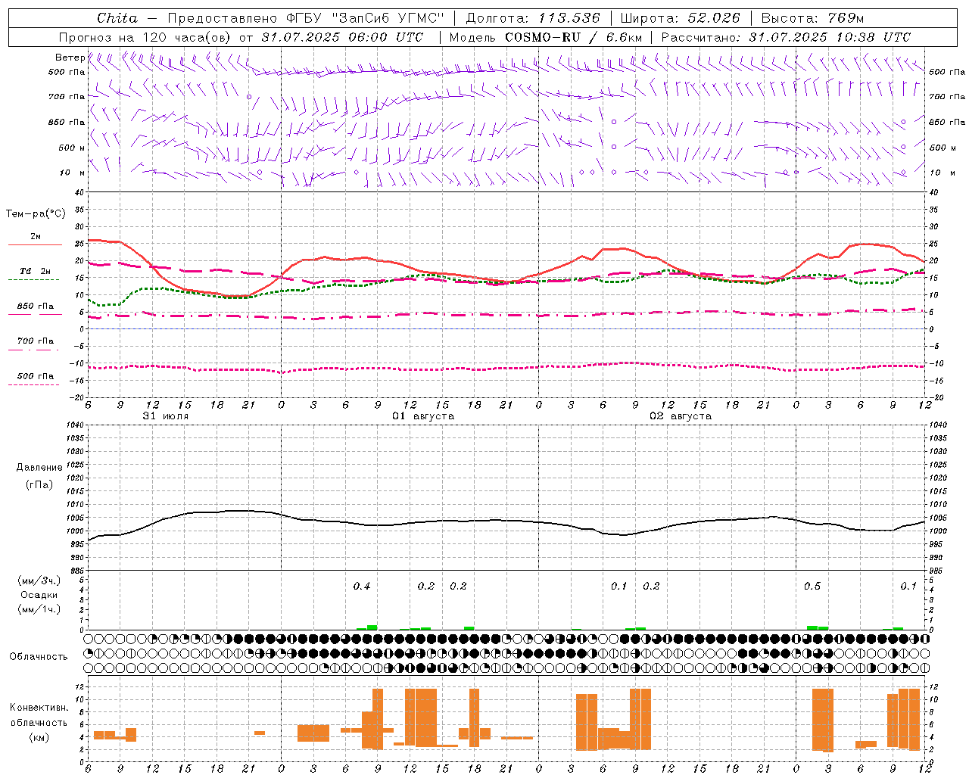This screenshot has width=969, height=775.
Task: Click the green dashed "Td 2м" legend line
Action: (33, 280)
